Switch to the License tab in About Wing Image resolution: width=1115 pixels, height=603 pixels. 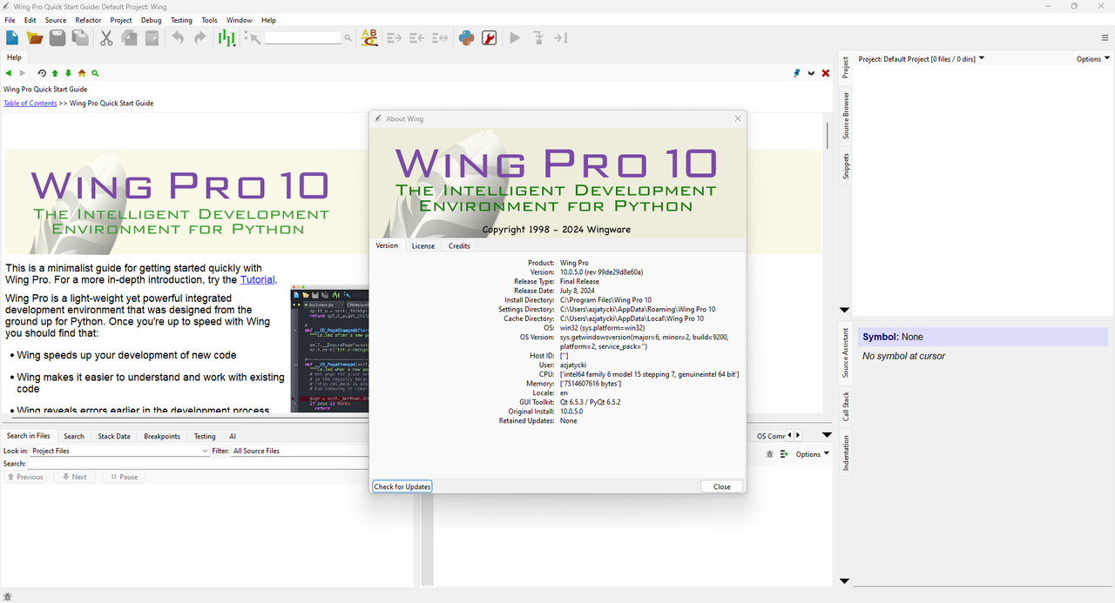pos(423,246)
